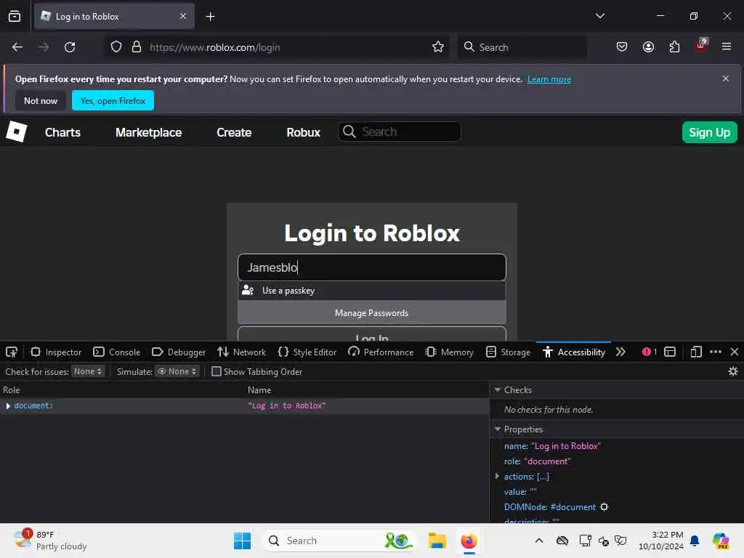Open the devtools three-dot options menu
The image size is (744, 558).
coord(716,352)
